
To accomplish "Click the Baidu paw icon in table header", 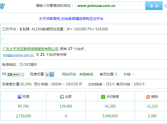I will pos(19,97).
